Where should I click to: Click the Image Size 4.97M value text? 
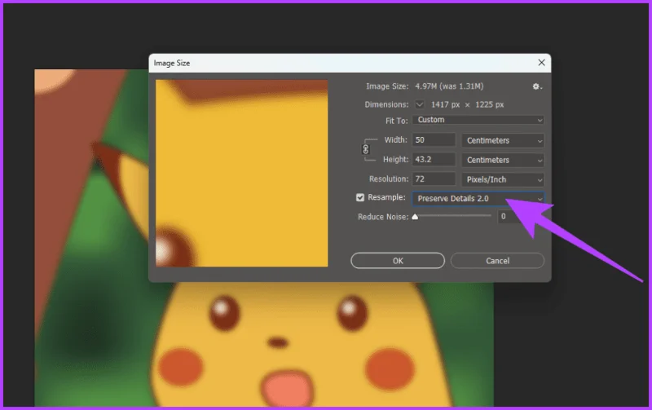449,86
